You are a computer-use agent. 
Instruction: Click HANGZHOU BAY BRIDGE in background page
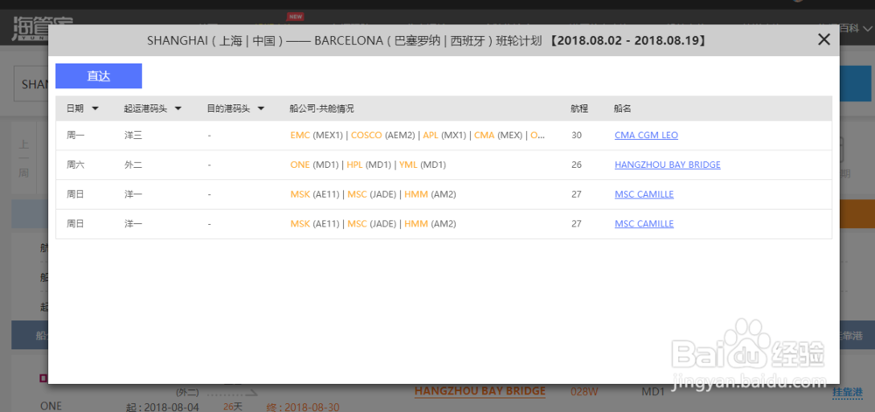479,390
